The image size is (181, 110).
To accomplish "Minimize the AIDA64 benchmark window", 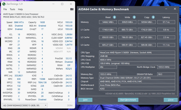I will coord(166,9).
